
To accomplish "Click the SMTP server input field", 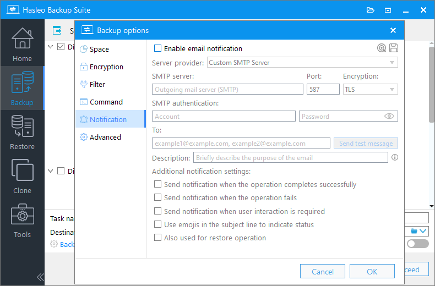I will point(227,89).
